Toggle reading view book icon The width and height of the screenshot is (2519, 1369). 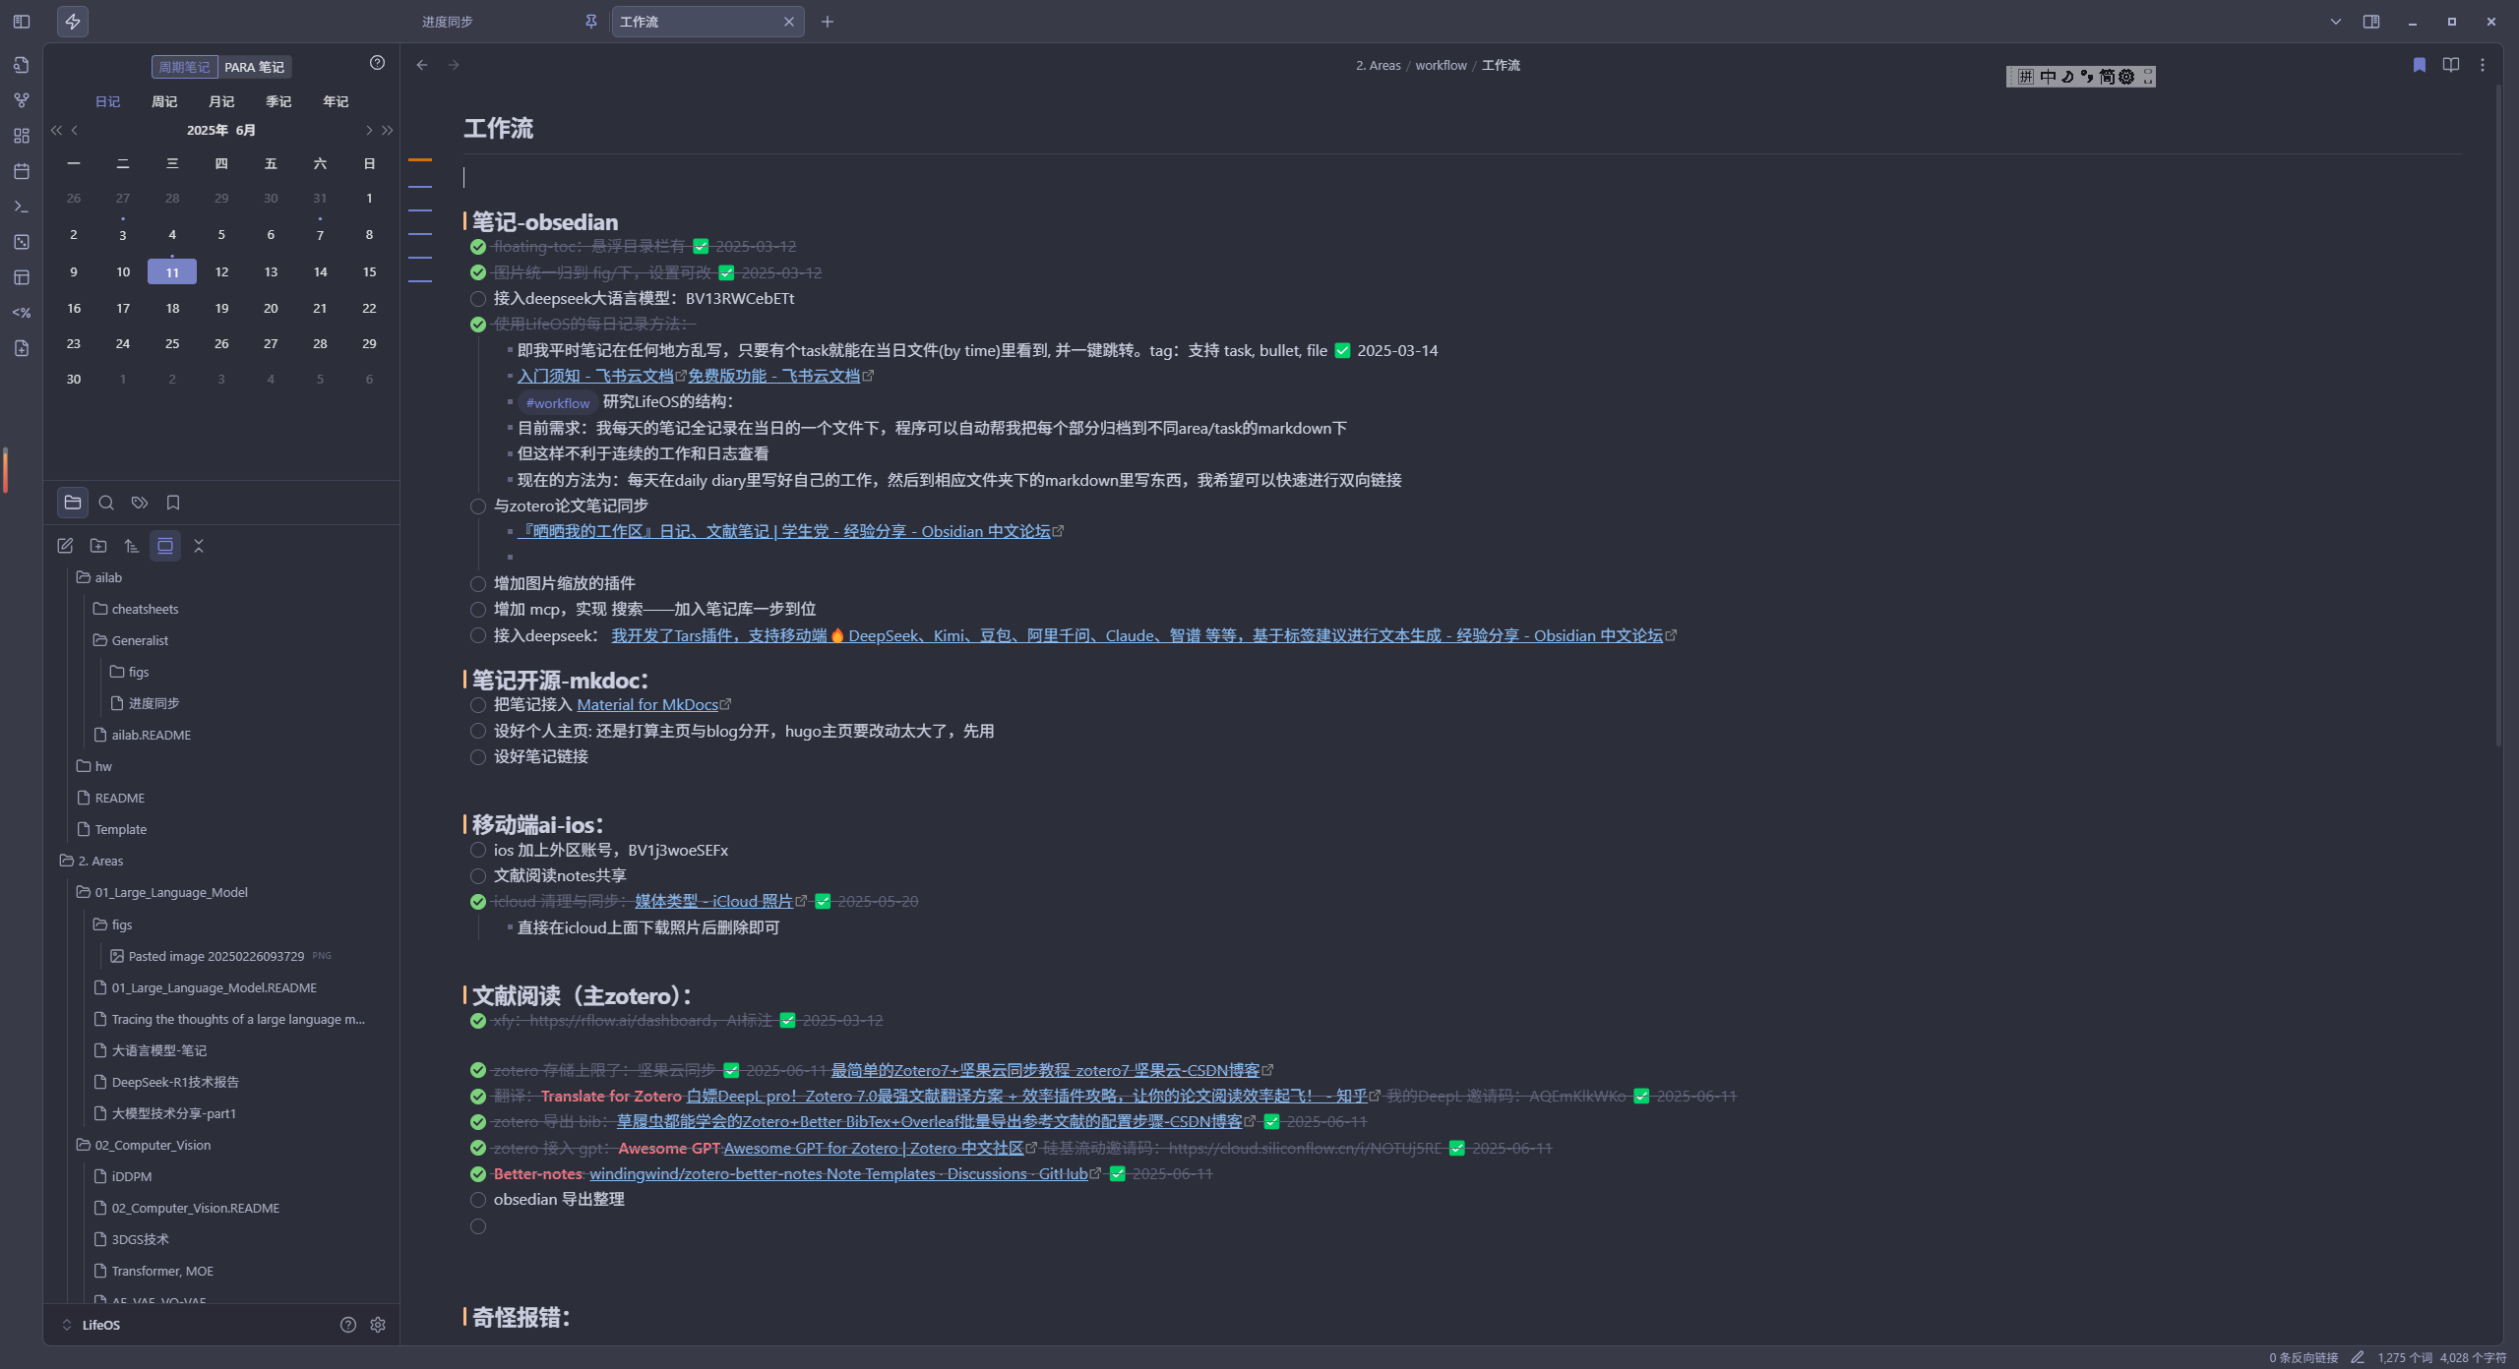[x=2451, y=65]
